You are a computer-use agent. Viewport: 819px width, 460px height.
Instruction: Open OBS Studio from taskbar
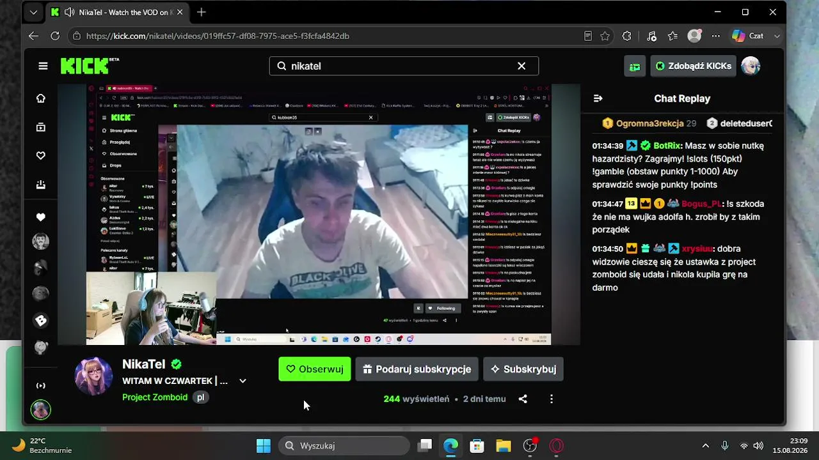coord(530,445)
